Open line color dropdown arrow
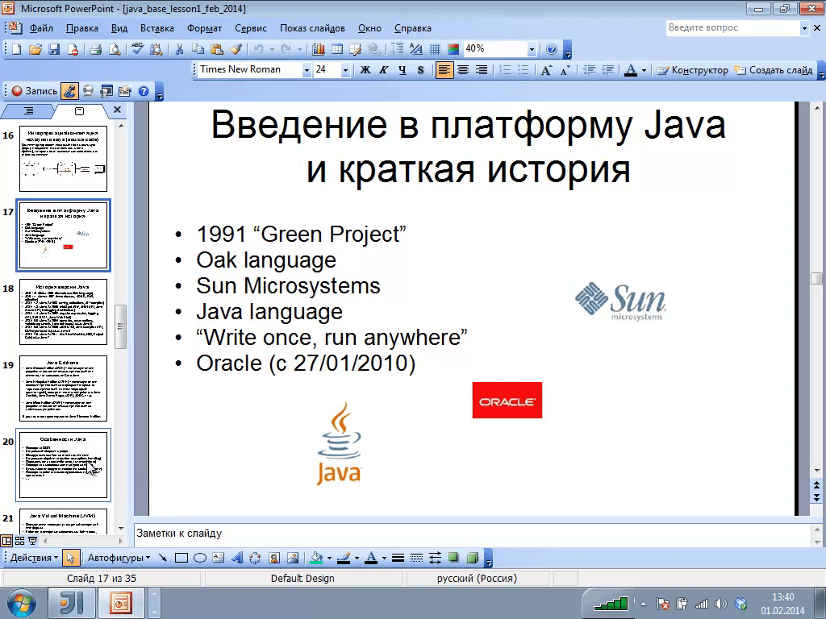The width and height of the screenshot is (826, 619). point(357,558)
